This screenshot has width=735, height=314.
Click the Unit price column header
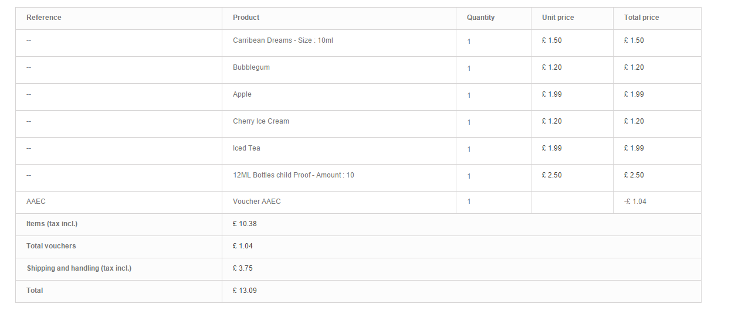558,18
